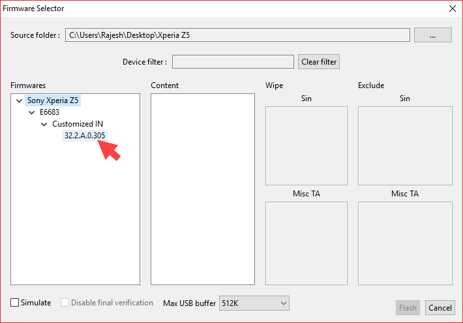Toggle Disable final verification checkbox

(x=65, y=303)
